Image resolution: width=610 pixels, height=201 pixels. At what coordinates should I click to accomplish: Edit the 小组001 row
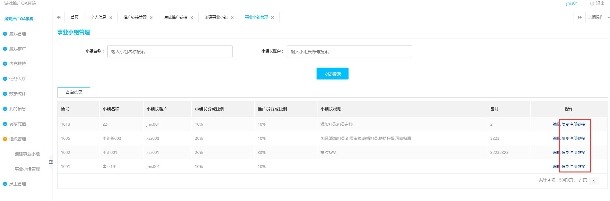[556, 153]
